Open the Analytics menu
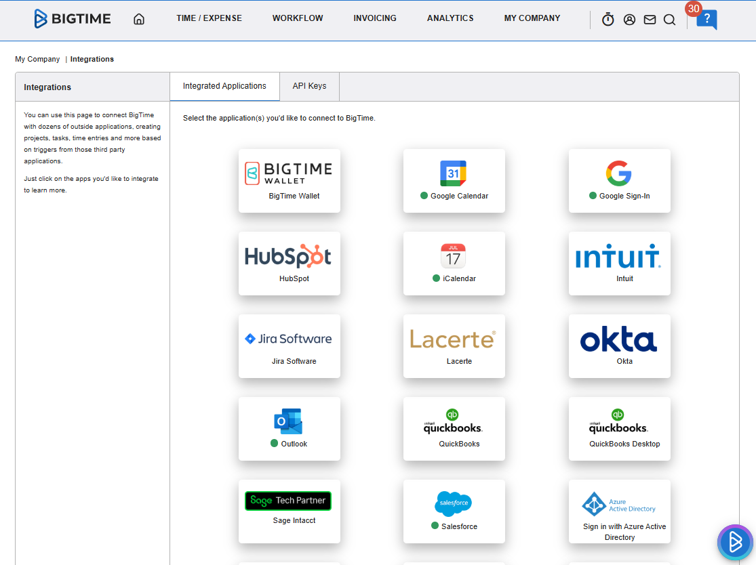The image size is (756, 565). (450, 18)
